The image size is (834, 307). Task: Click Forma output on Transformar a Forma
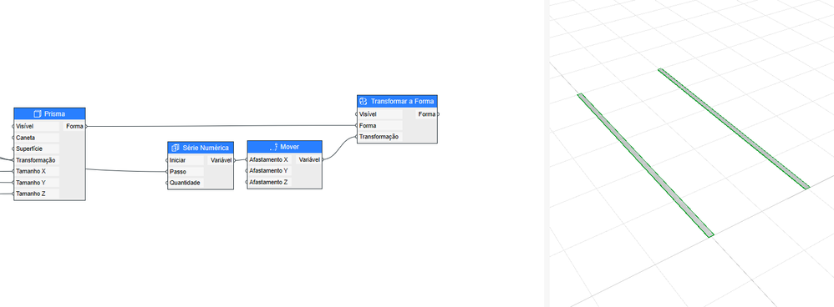[426, 114]
